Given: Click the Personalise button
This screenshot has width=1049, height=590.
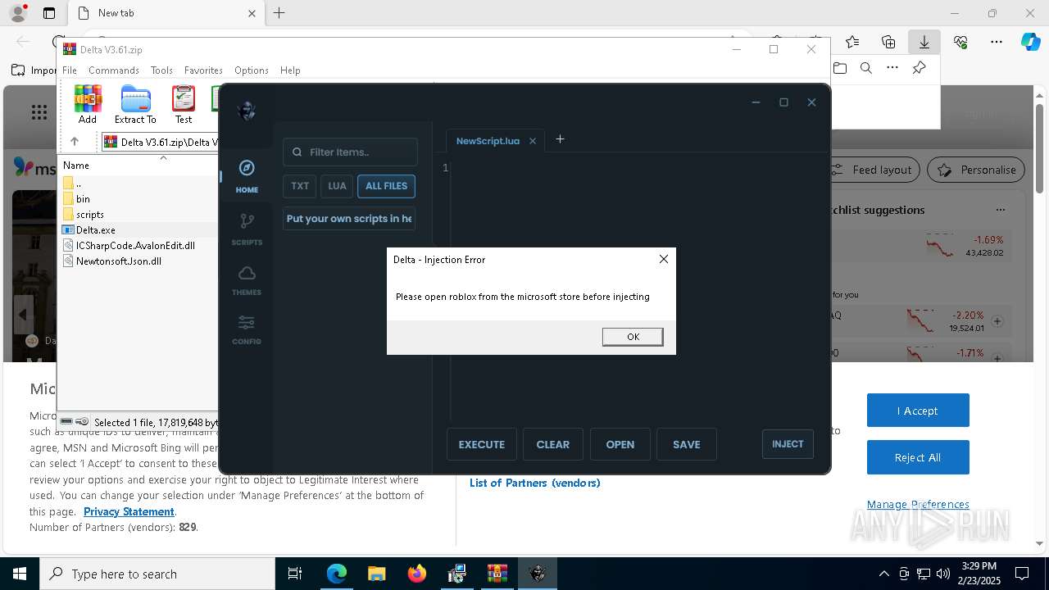Looking at the screenshot, I should tap(976, 170).
